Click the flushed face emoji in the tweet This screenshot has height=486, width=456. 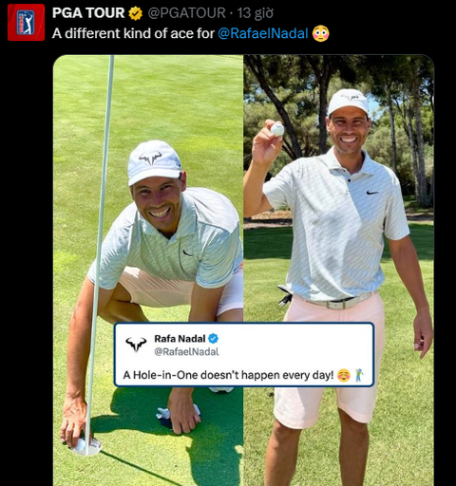(x=320, y=33)
